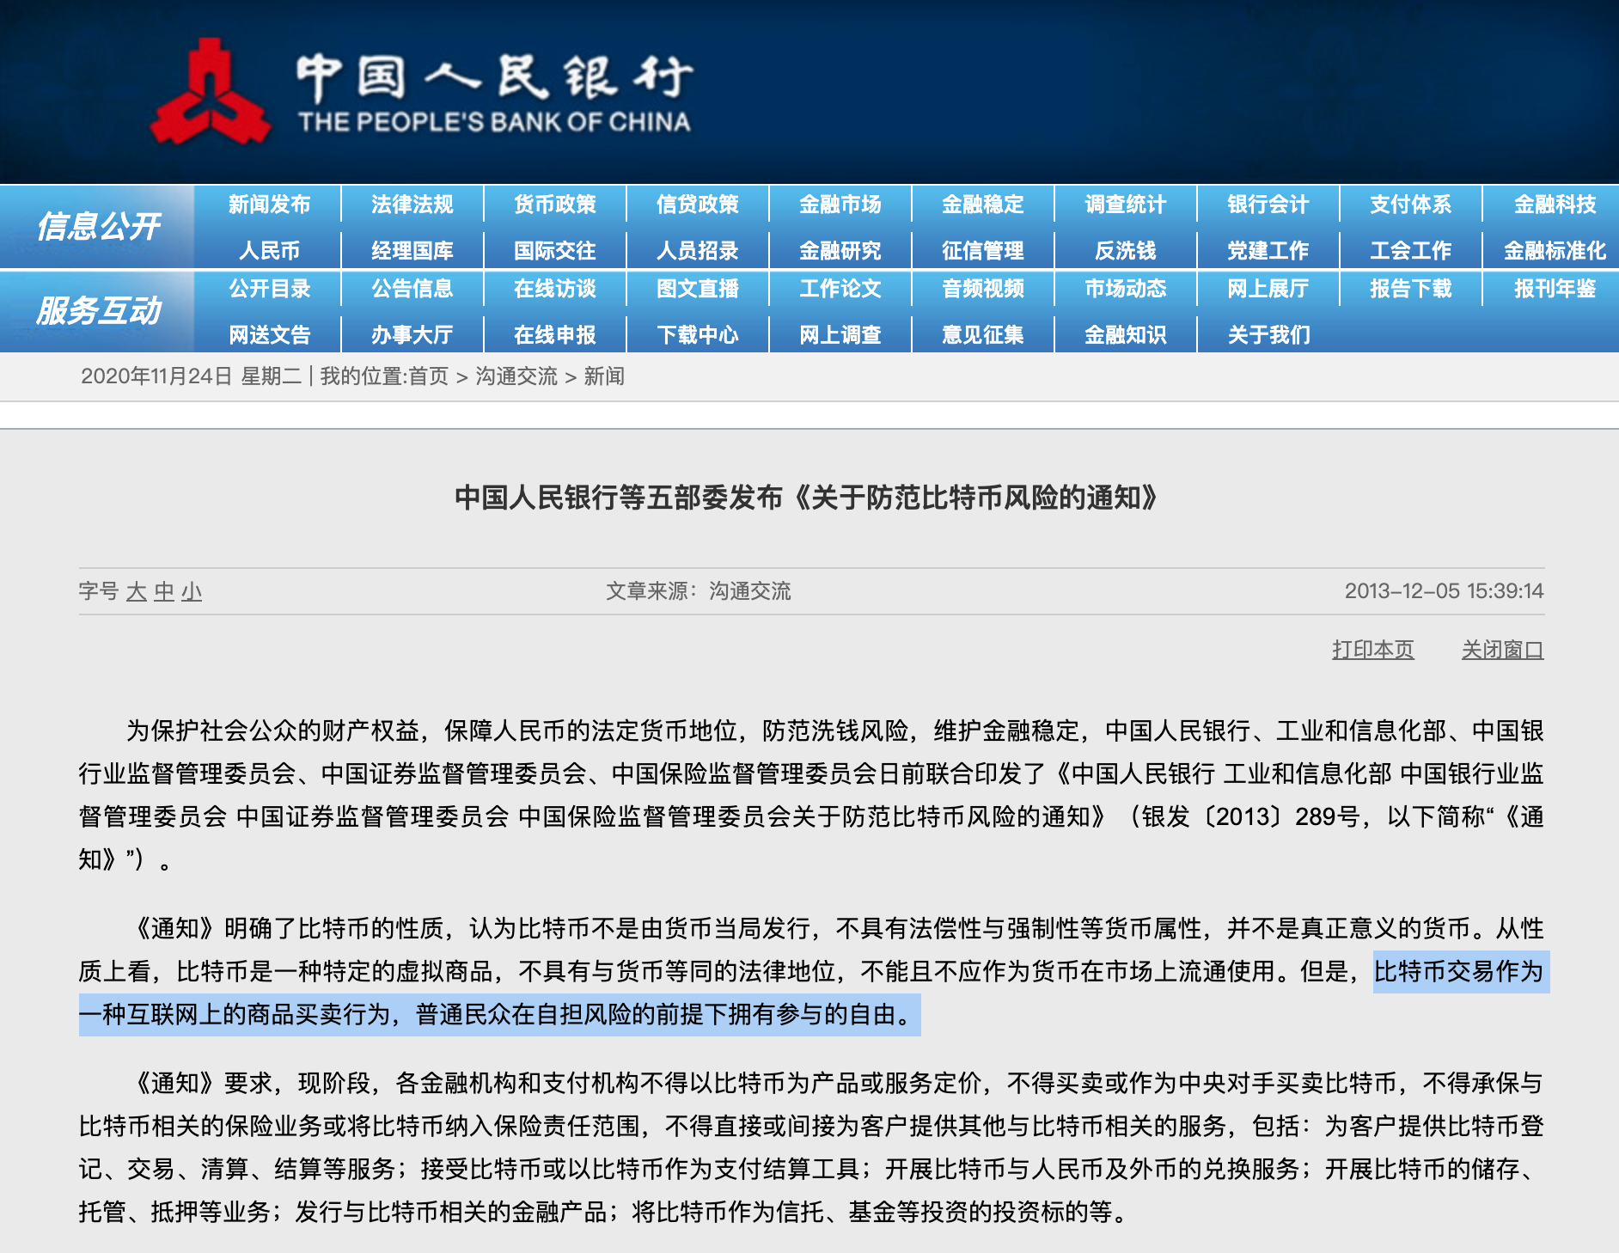Click 打印本页 to print page
Image resolution: width=1619 pixels, height=1253 pixels.
pos(1373,650)
